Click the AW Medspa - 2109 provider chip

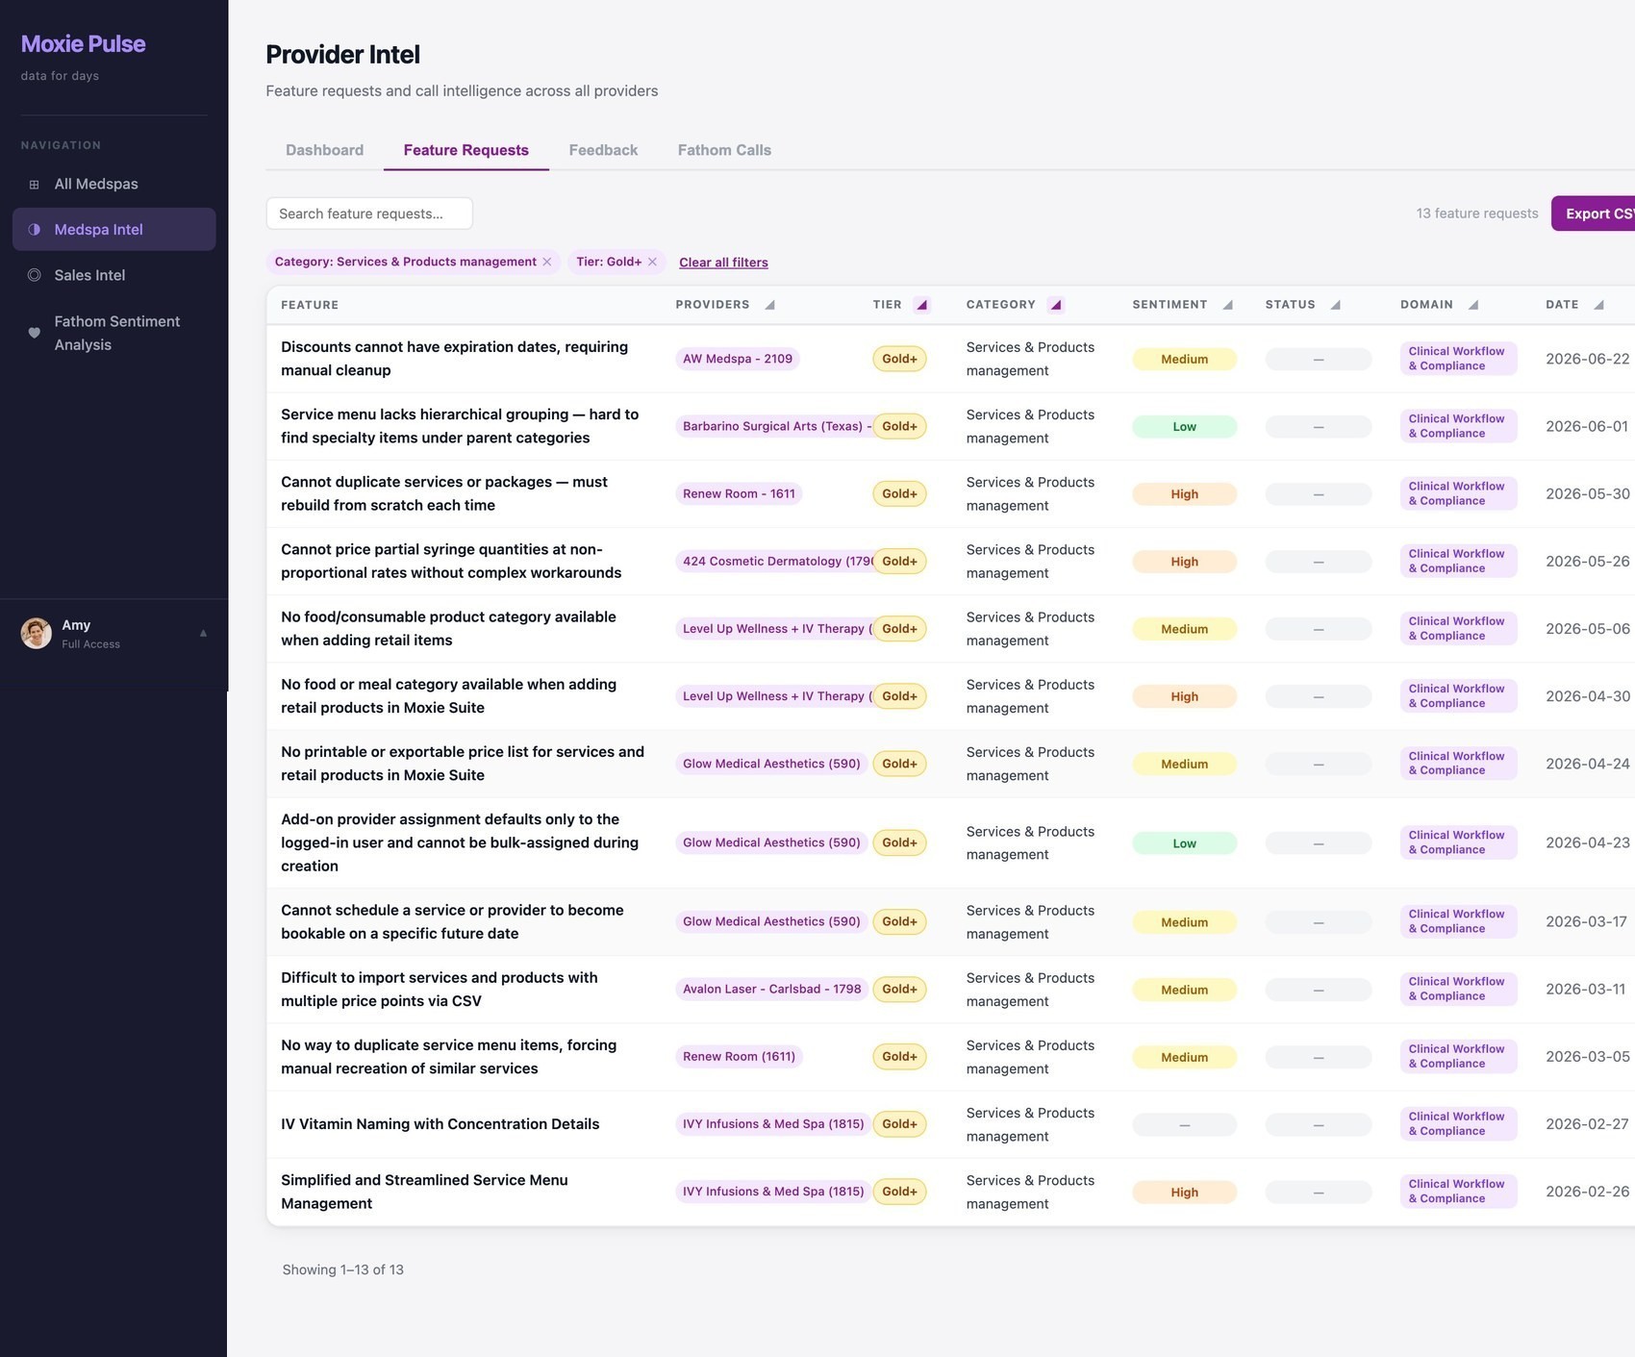point(738,359)
